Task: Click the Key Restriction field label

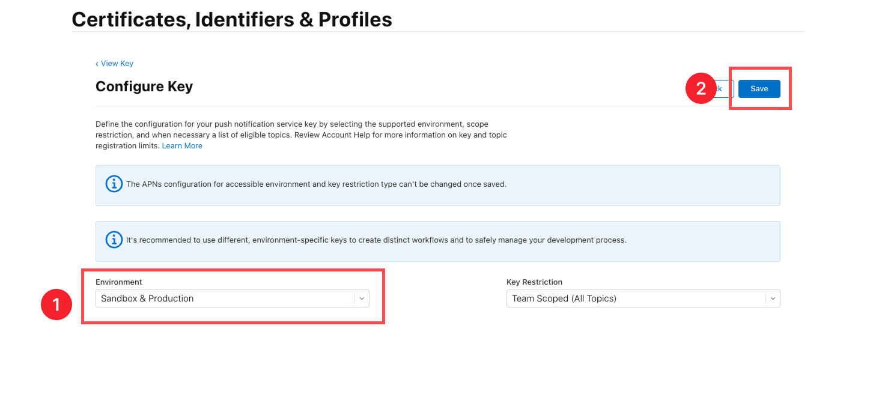Action: 534,282
